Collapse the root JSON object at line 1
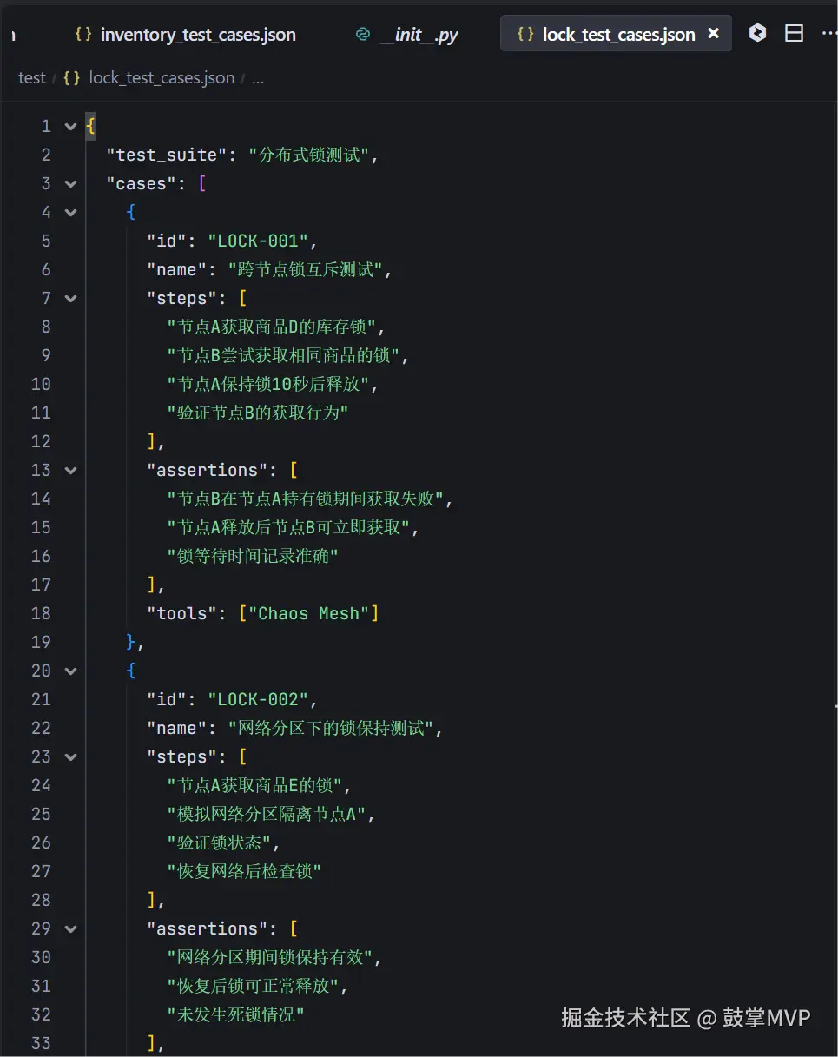The image size is (838, 1057). (x=69, y=125)
